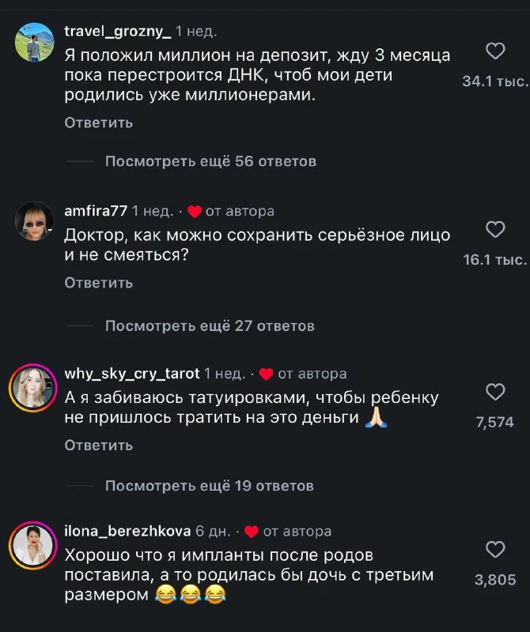View 34.1 тыс. likes count
The height and width of the screenshot is (632, 530).
point(494,81)
